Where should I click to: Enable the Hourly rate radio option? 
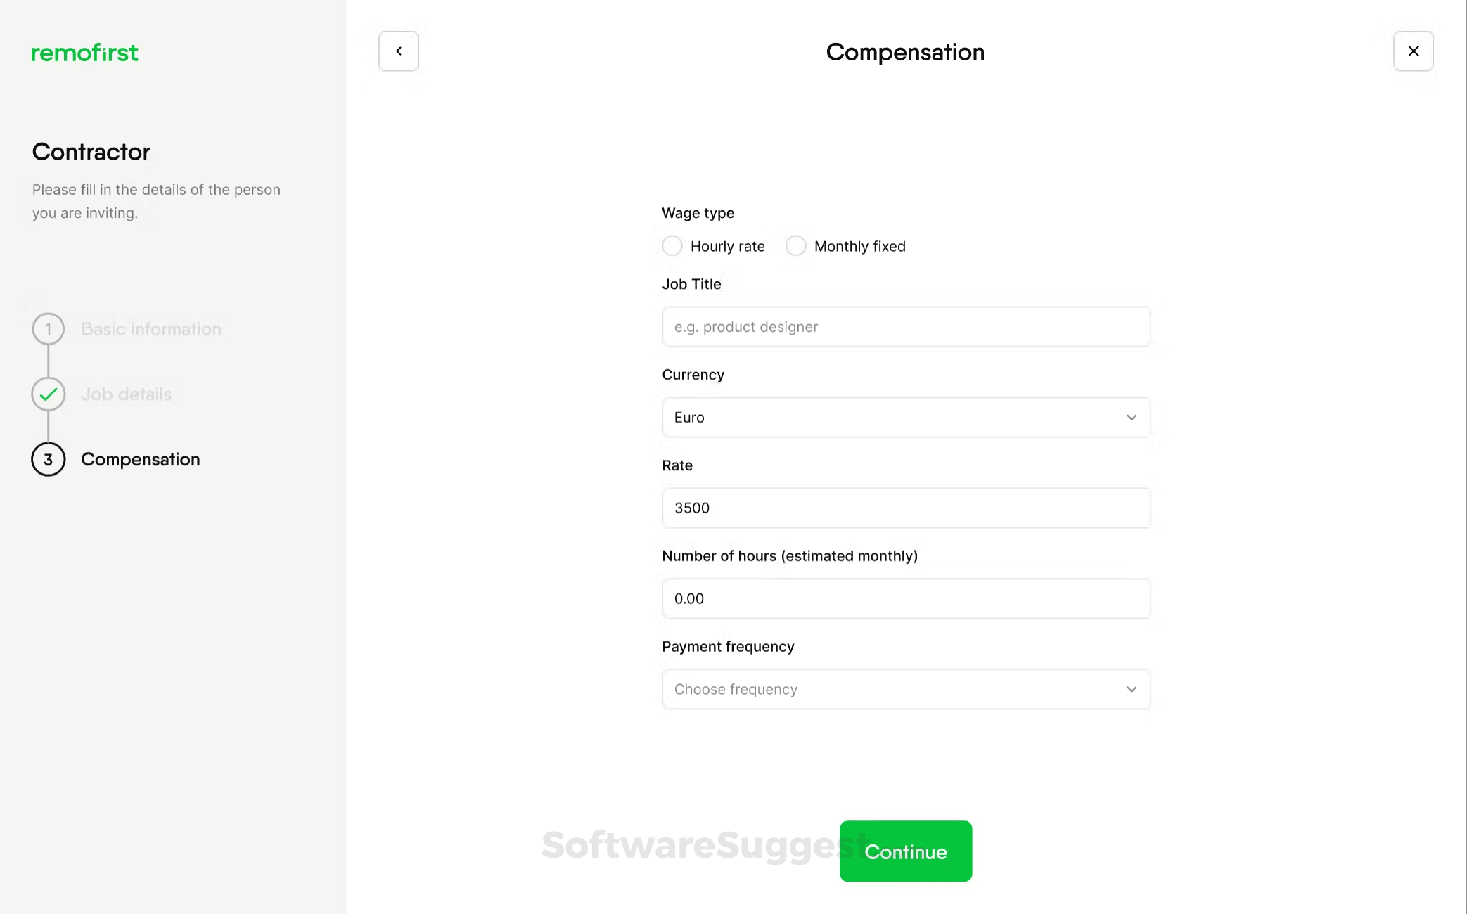[x=672, y=245]
